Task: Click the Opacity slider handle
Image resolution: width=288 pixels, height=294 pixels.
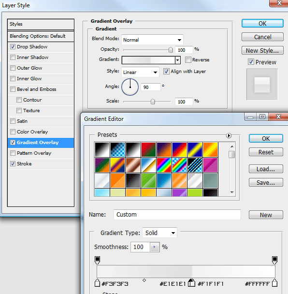Action: click(x=171, y=50)
